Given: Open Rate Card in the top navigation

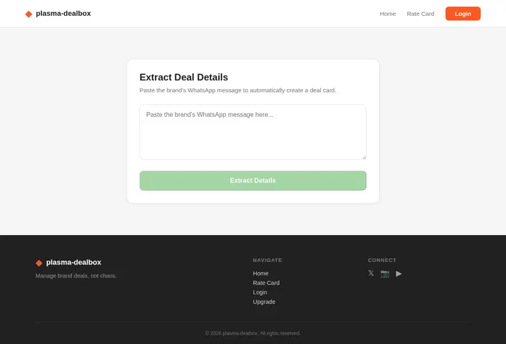Looking at the screenshot, I should click(x=420, y=14).
